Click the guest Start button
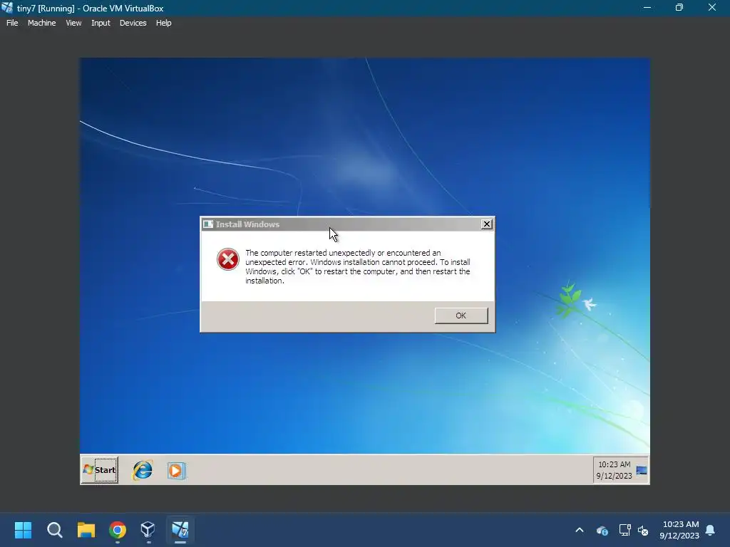 click(100, 470)
